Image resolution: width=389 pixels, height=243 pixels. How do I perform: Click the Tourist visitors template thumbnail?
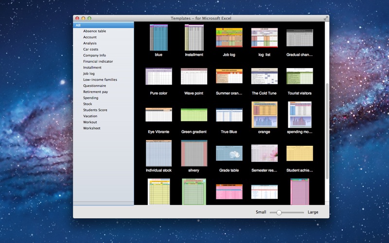300,76
